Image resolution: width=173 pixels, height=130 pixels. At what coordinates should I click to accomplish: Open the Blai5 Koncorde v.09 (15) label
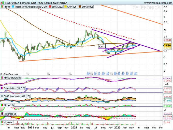[17, 96]
